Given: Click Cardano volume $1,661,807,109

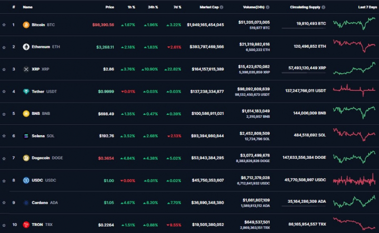Looking at the screenshot, I should [256, 200].
